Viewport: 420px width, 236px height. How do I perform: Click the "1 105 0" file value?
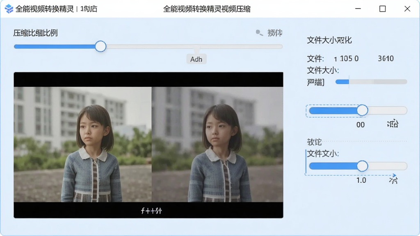click(346, 59)
